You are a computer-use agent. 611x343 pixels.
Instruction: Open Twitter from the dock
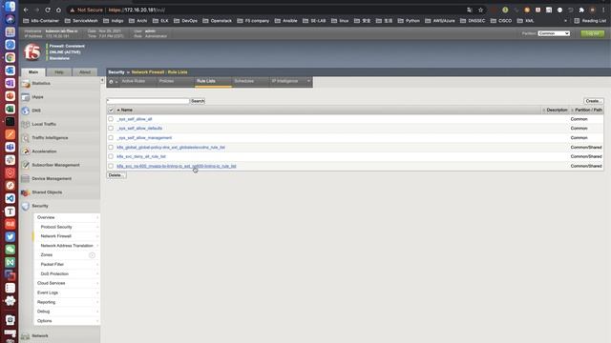click(x=11, y=237)
